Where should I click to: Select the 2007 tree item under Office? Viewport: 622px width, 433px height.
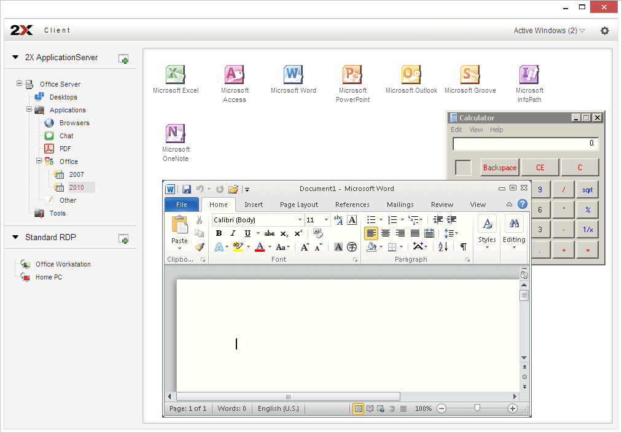[77, 174]
